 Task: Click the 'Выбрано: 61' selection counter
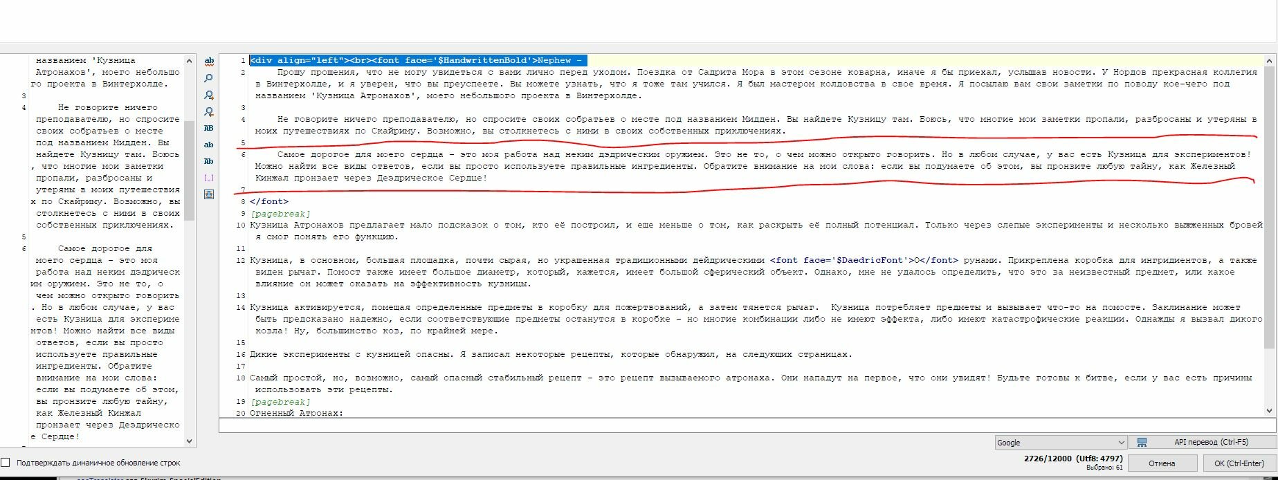pos(1104,468)
